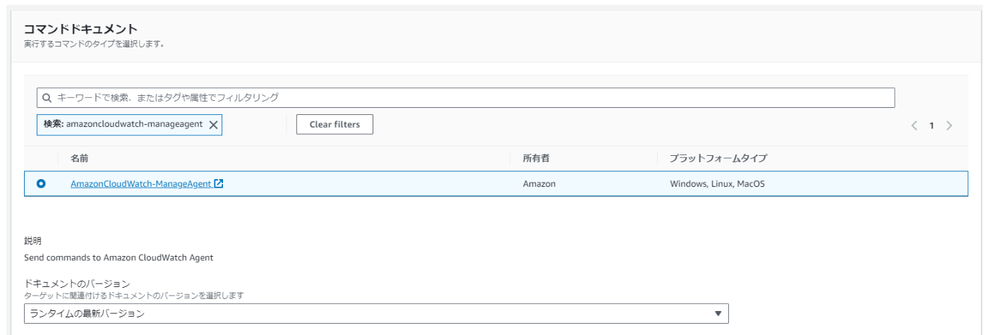Click the search magnifier icon
The height and width of the screenshot is (335, 988).
coord(47,97)
